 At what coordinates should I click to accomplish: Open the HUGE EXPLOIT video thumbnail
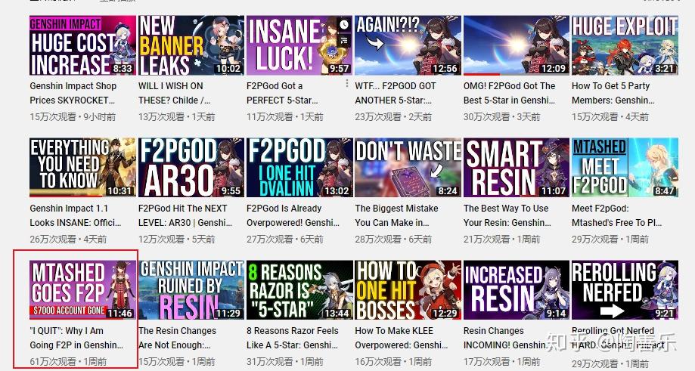point(625,45)
